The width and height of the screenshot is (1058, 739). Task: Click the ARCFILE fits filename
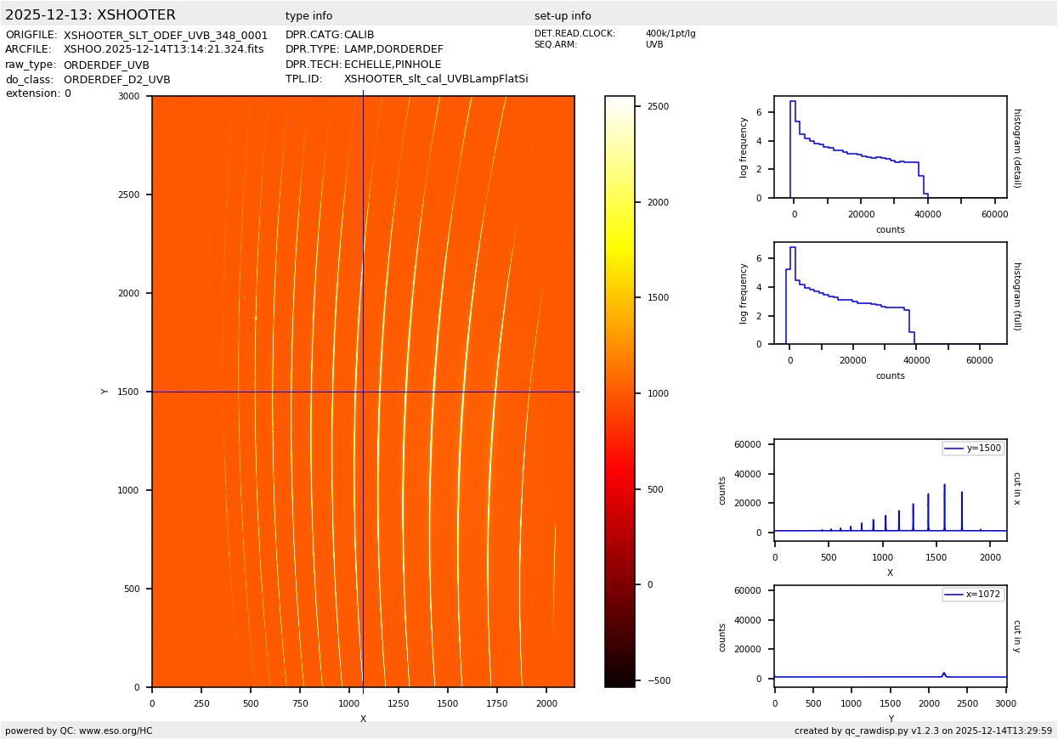tap(163, 50)
